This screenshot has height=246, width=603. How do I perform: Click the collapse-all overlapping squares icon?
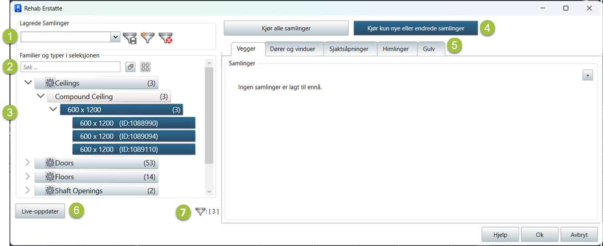[130, 67]
